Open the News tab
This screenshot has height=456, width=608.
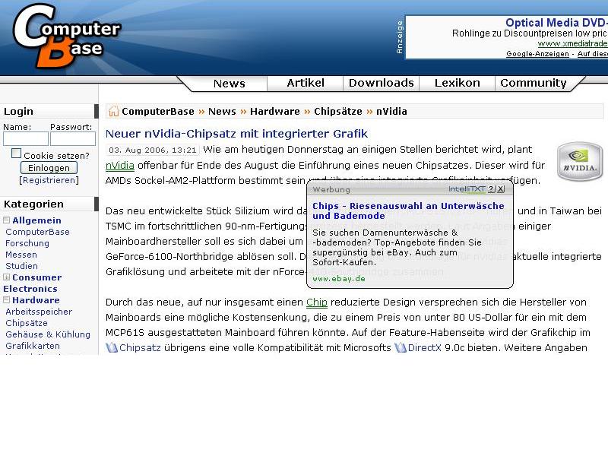pyautogui.click(x=230, y=84)
